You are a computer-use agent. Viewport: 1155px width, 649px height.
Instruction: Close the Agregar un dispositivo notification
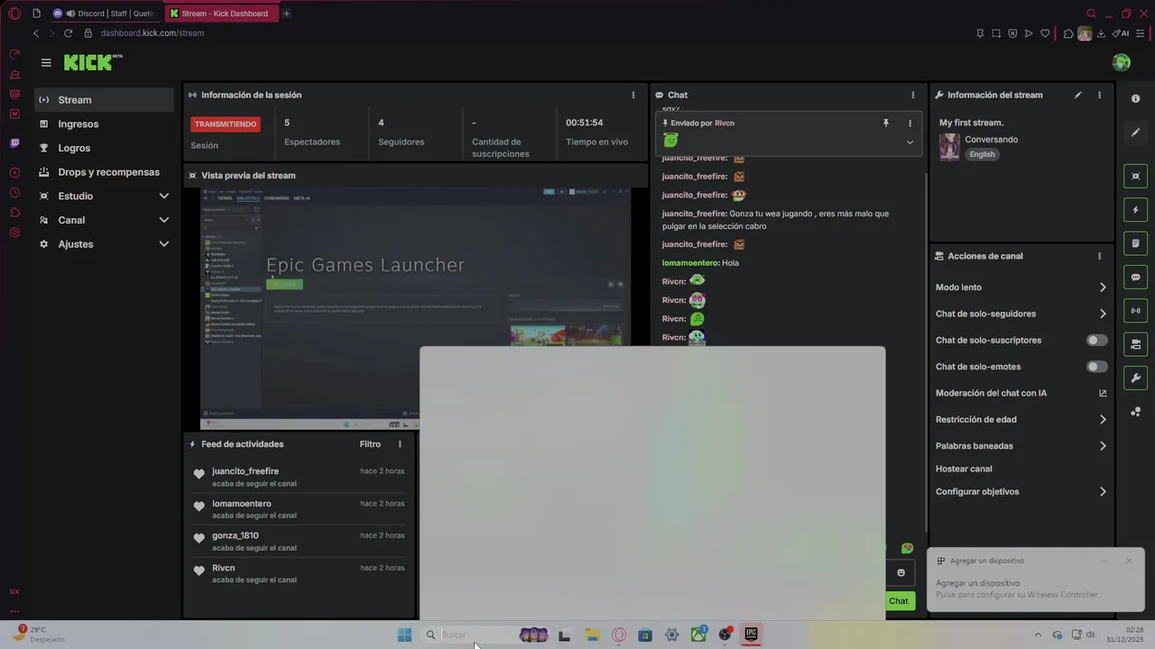[1128, 561]
